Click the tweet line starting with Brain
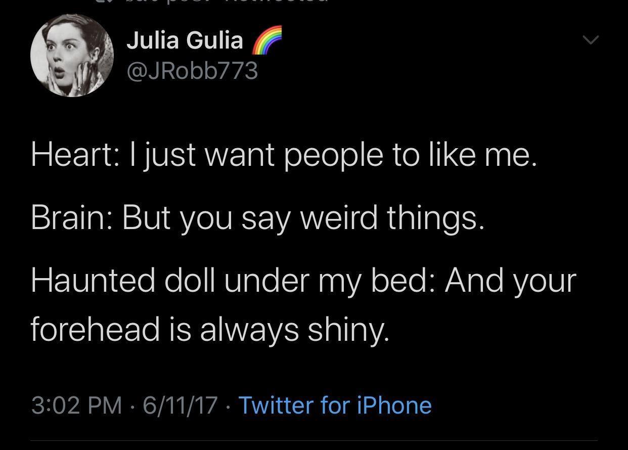 258,218
